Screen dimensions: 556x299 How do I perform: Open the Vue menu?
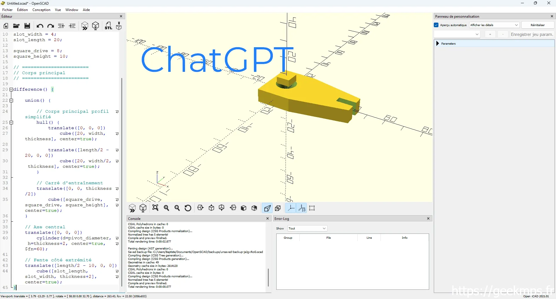click(58, 10)
